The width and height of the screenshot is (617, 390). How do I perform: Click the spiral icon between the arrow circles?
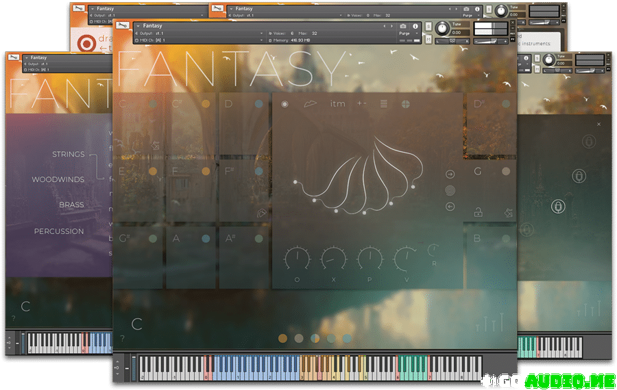point(450,190)
